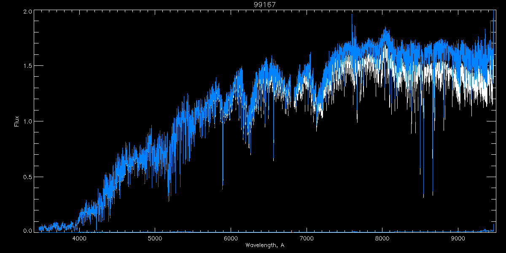This screenshot has width=506, height=253.
Task: Click the 2.0 y-axis tick label
Action: (28, 12)
